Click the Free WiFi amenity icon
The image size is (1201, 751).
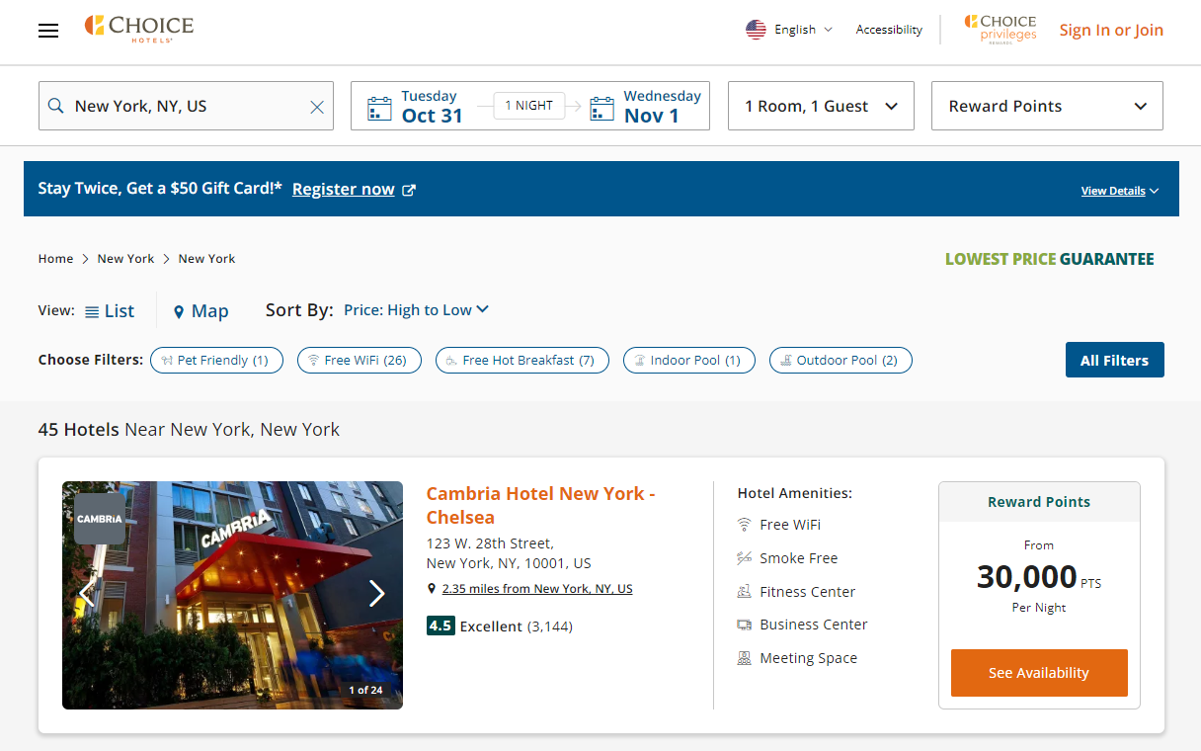click(744, 525)
